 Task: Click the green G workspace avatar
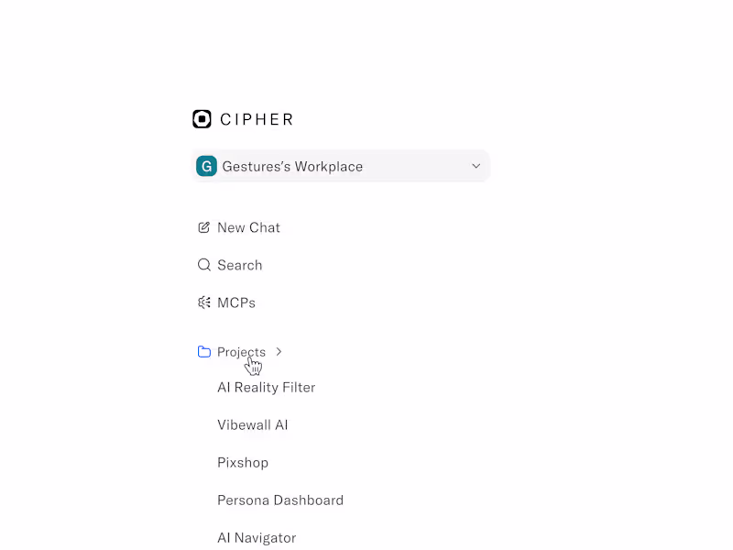point(206,166)
